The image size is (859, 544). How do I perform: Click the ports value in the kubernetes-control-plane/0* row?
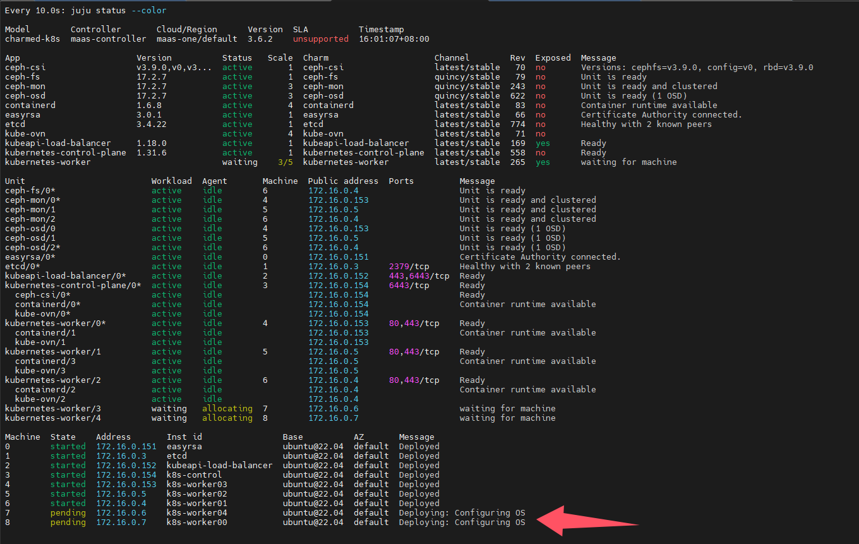[x=409, y=286]
